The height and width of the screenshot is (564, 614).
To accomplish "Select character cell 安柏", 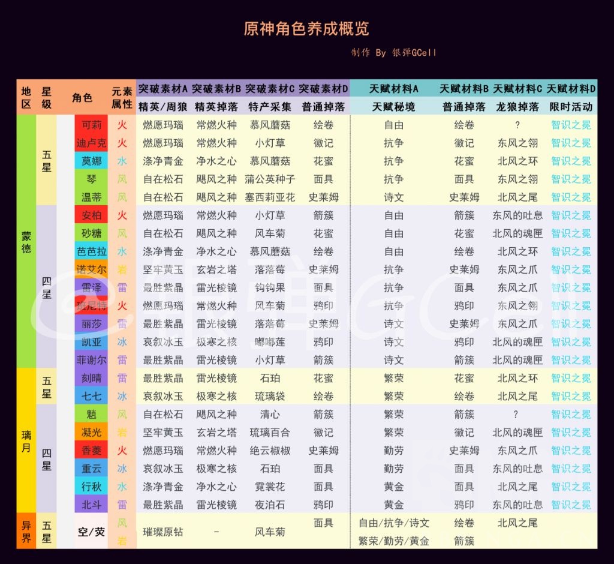I will click(91, 215).
